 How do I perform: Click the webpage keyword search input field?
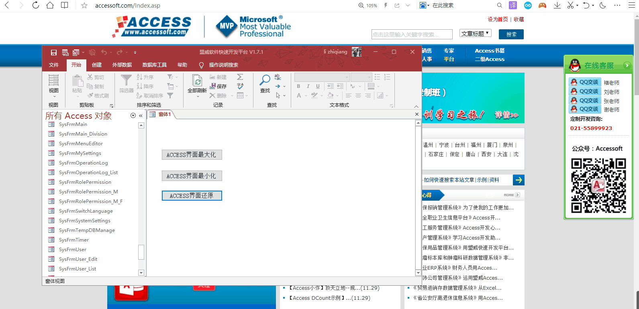click(x=412, y=34)
